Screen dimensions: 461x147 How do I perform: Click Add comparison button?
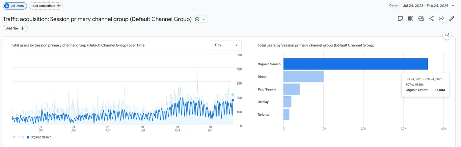point(46,6)
